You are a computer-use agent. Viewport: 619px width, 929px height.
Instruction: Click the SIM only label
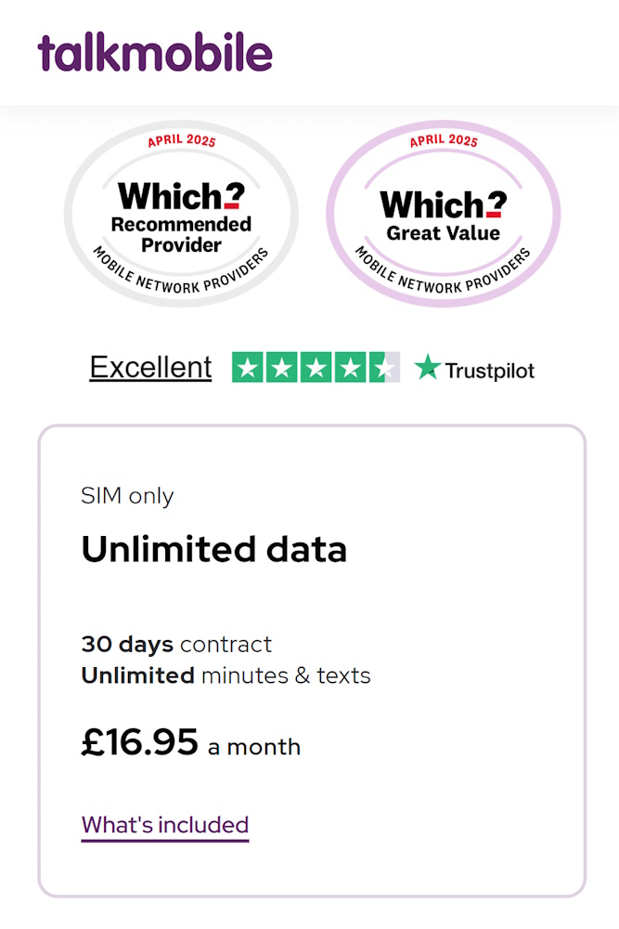[127, 496]
